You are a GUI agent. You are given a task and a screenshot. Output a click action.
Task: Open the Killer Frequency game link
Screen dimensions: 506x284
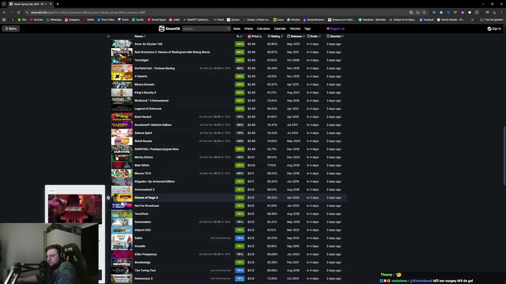click(x=145, y=254)
